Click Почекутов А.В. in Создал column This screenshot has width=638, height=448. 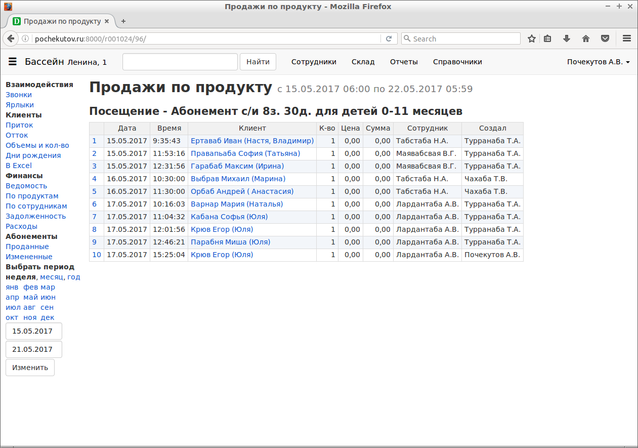pos(492,255)
